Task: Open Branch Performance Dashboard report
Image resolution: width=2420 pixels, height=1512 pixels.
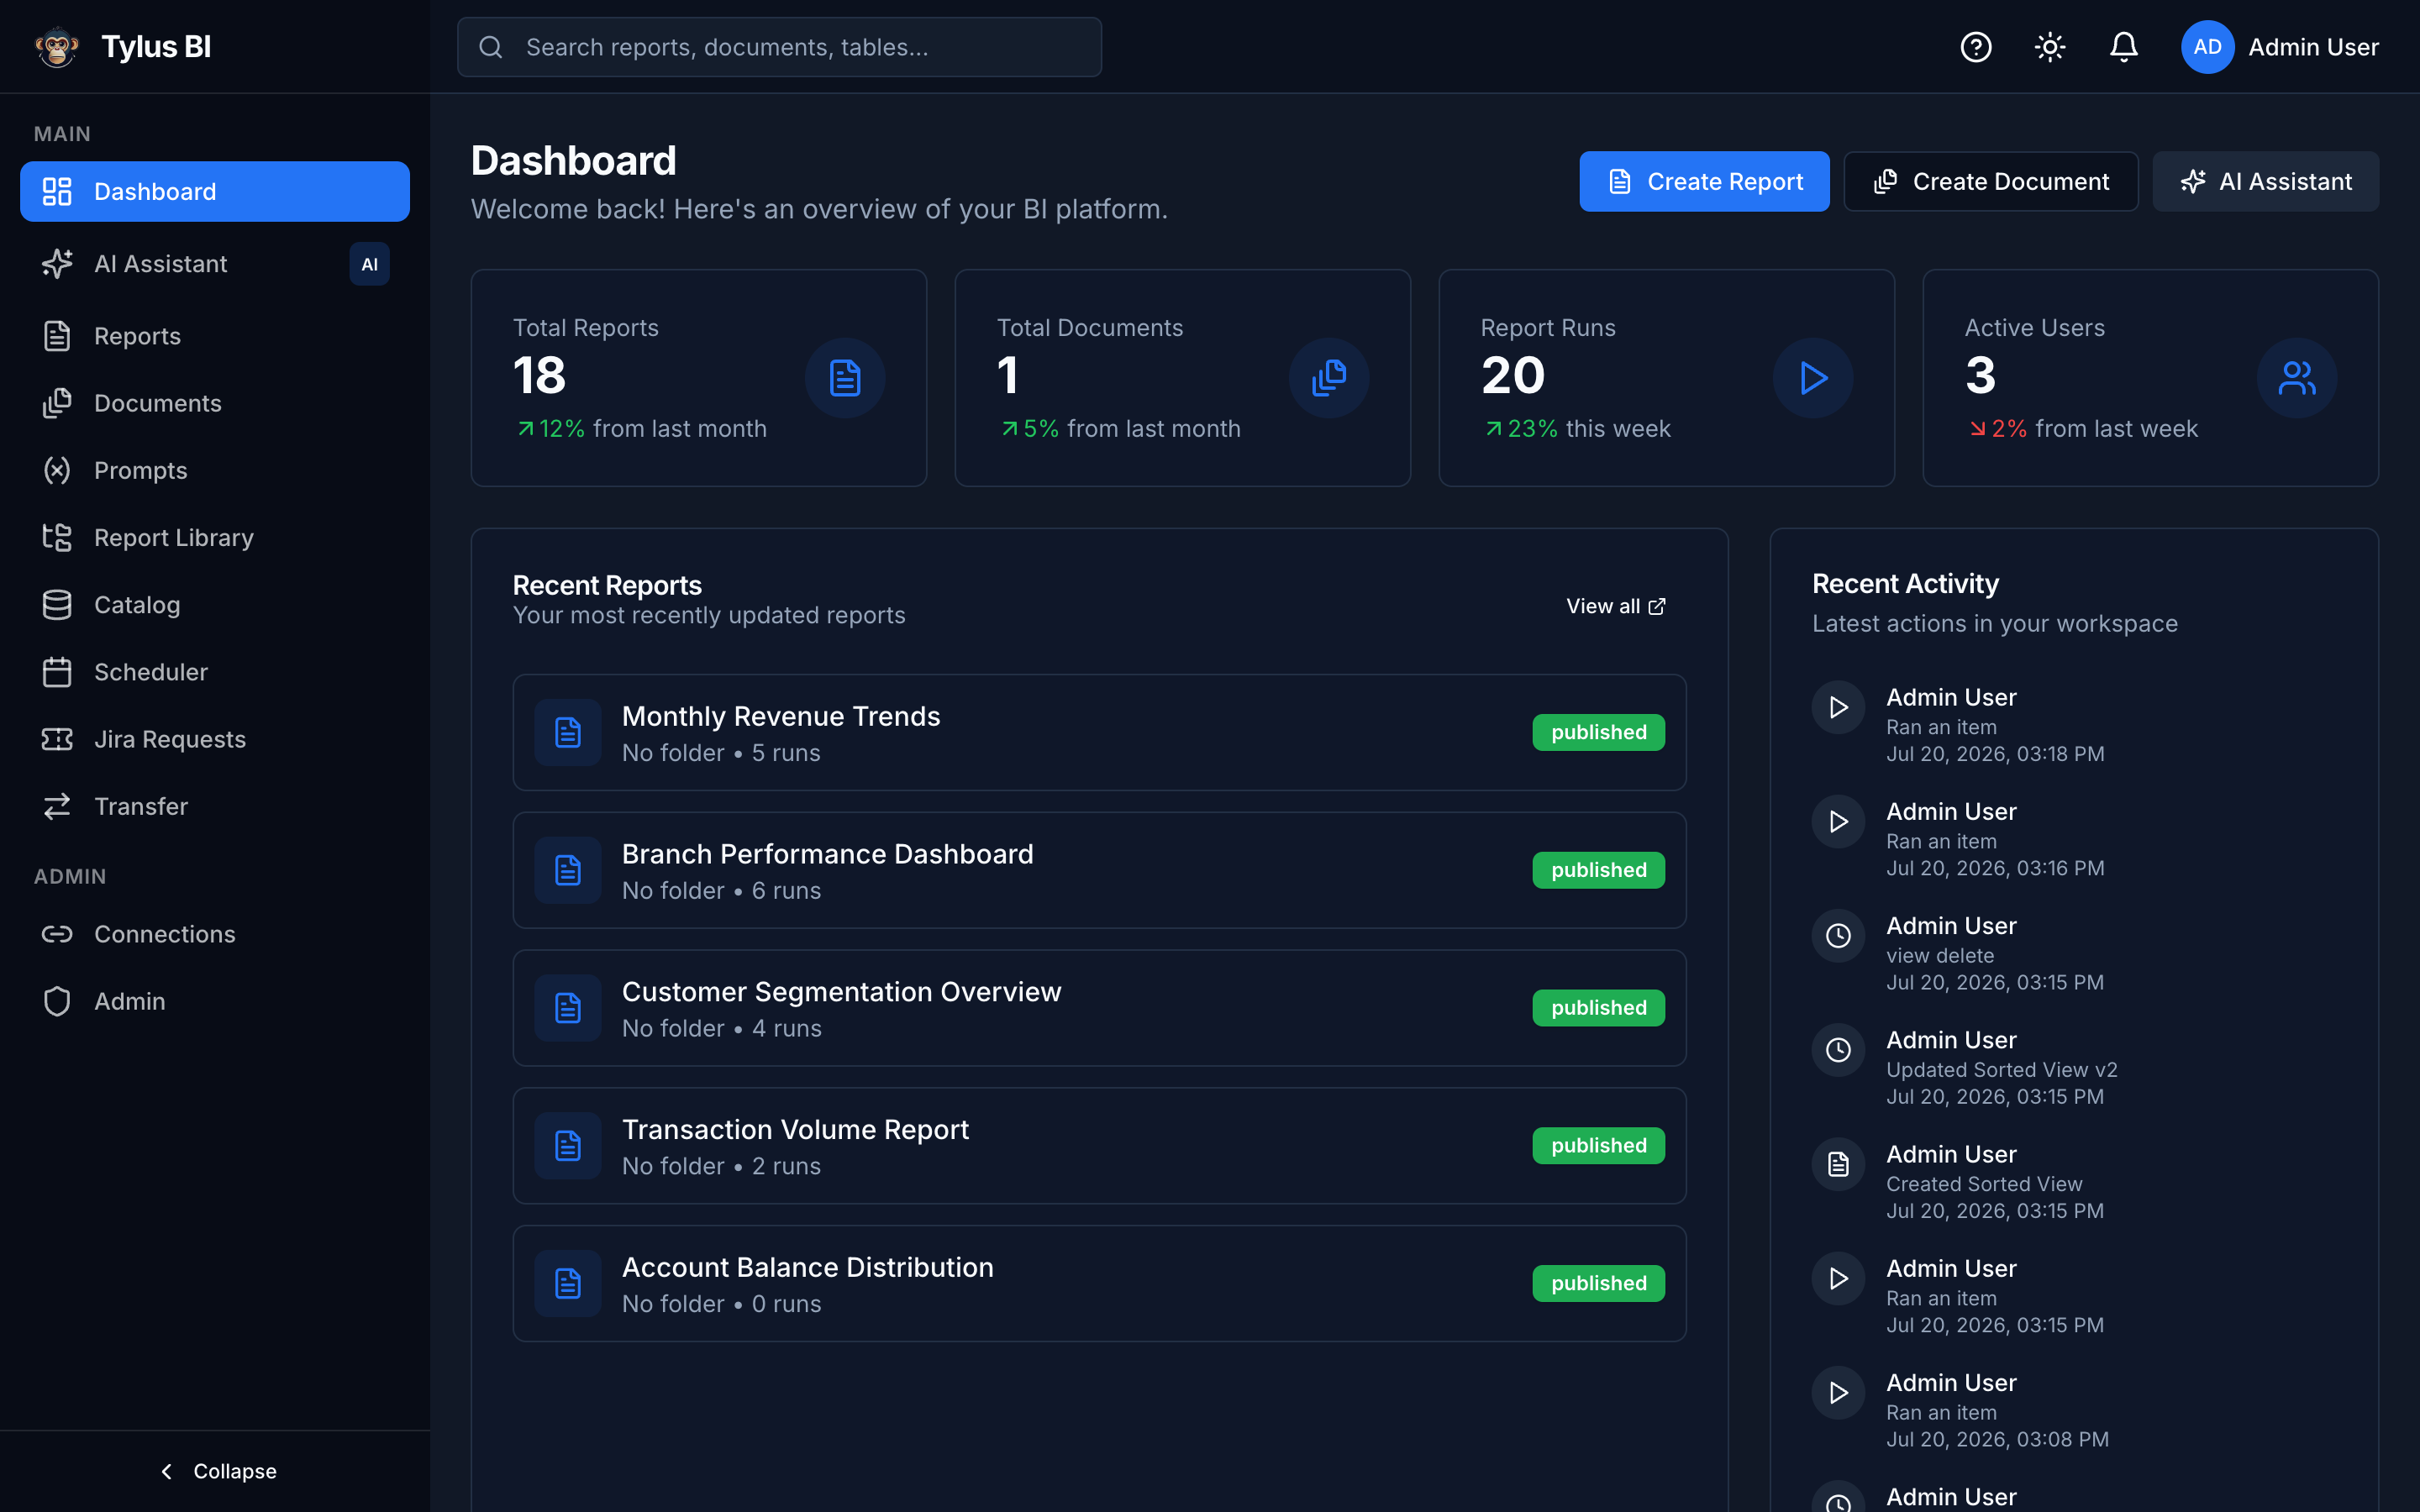Action: coord(1099,870)
